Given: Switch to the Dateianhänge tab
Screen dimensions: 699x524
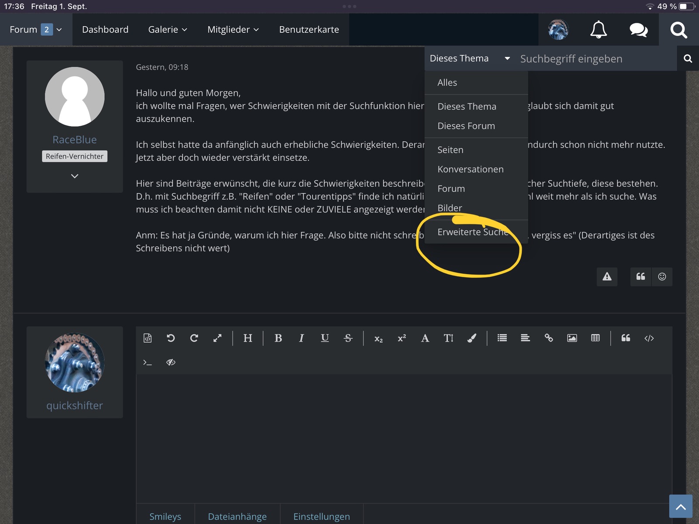Looking at the screenshot, I should (x=237, y=516).
